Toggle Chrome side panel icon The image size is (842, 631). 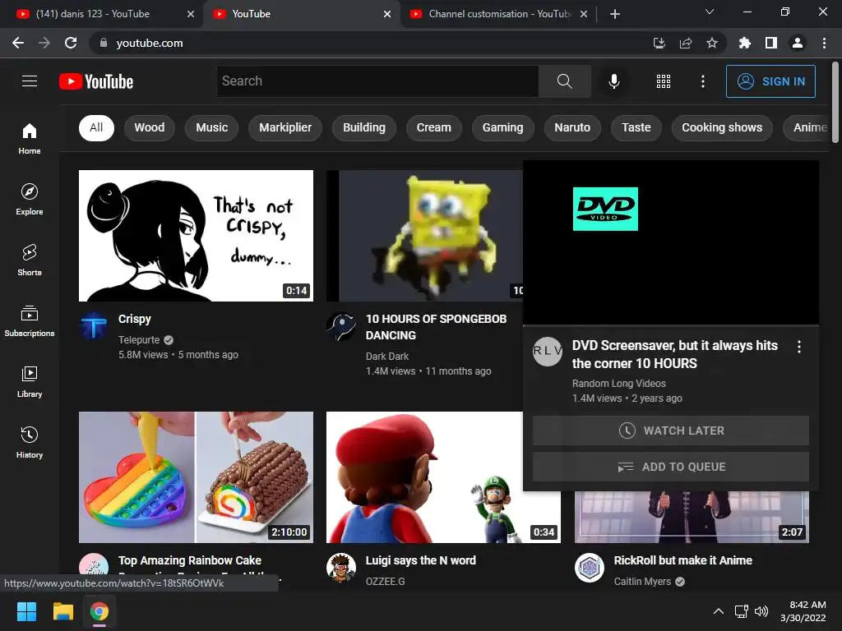tap(771, 43)
